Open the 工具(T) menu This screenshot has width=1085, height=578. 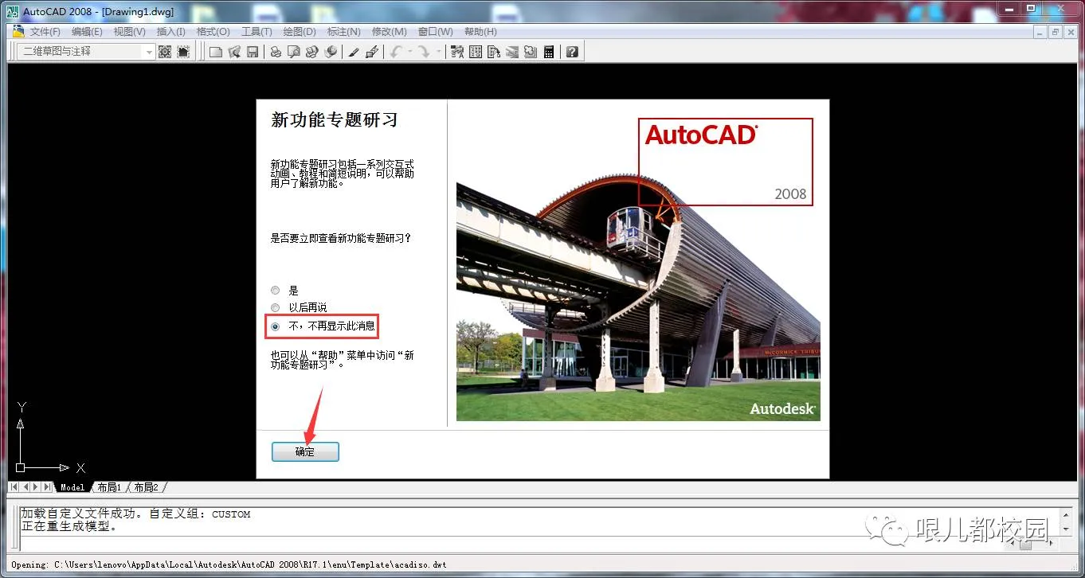tap(257, 32)
